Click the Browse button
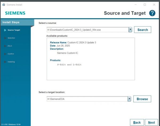 (x=142, y=99)
